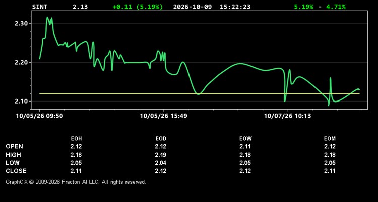
Task: Click the EOH low value 2.05
Action: (76, 163)
